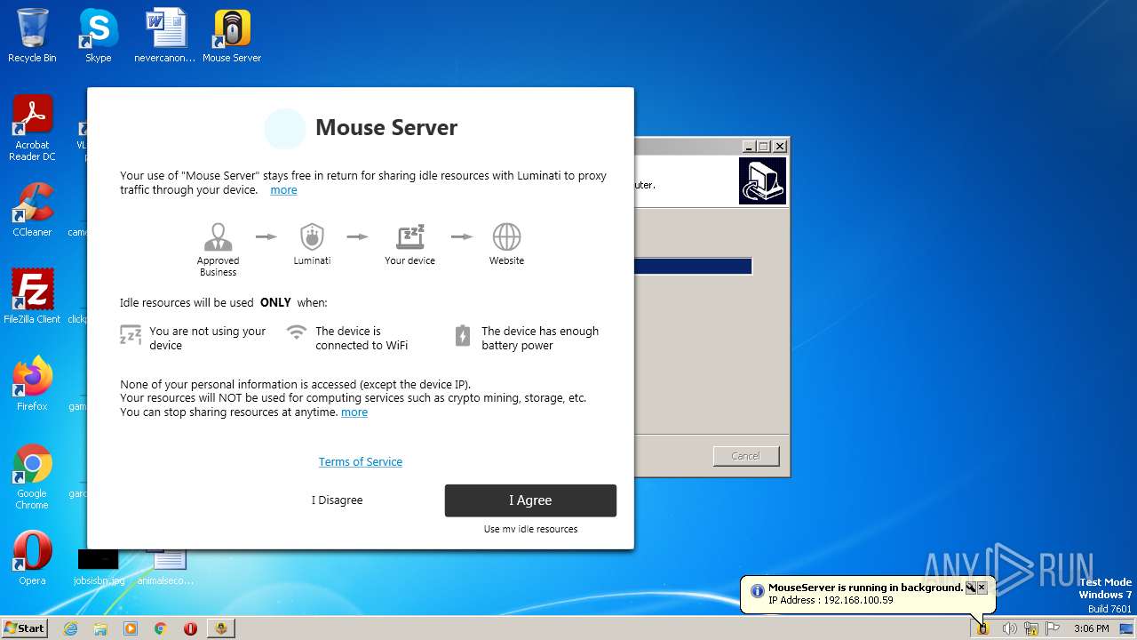Image resolution: width=1137 pixels, height=640 pixels.
Task: Click the I Agree button
Action: 530,500
